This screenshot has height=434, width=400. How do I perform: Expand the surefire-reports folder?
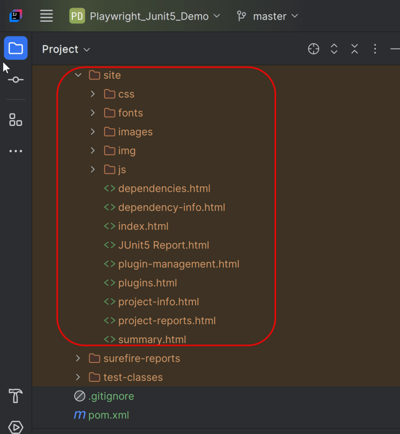pos(78,358)
